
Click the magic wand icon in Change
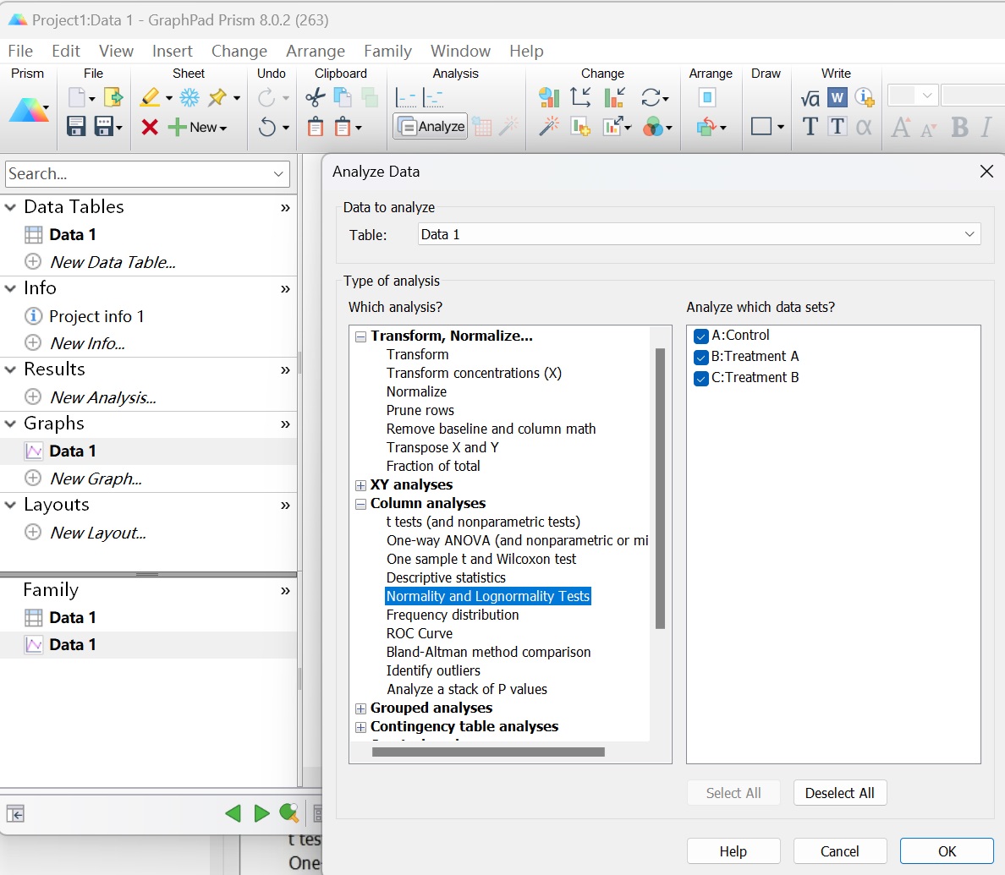549,127
